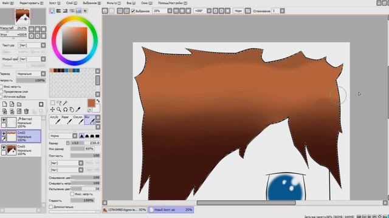Enable Прикрепление слоя checkbox
The height and width of the screenshot is (218, 389).
click(1, 91)
